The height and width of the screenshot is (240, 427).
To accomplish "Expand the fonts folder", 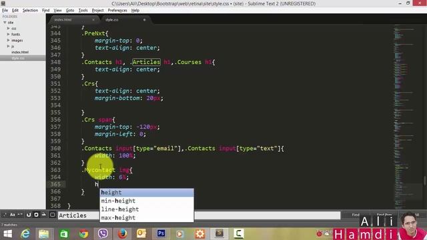I will coord(9,34).
